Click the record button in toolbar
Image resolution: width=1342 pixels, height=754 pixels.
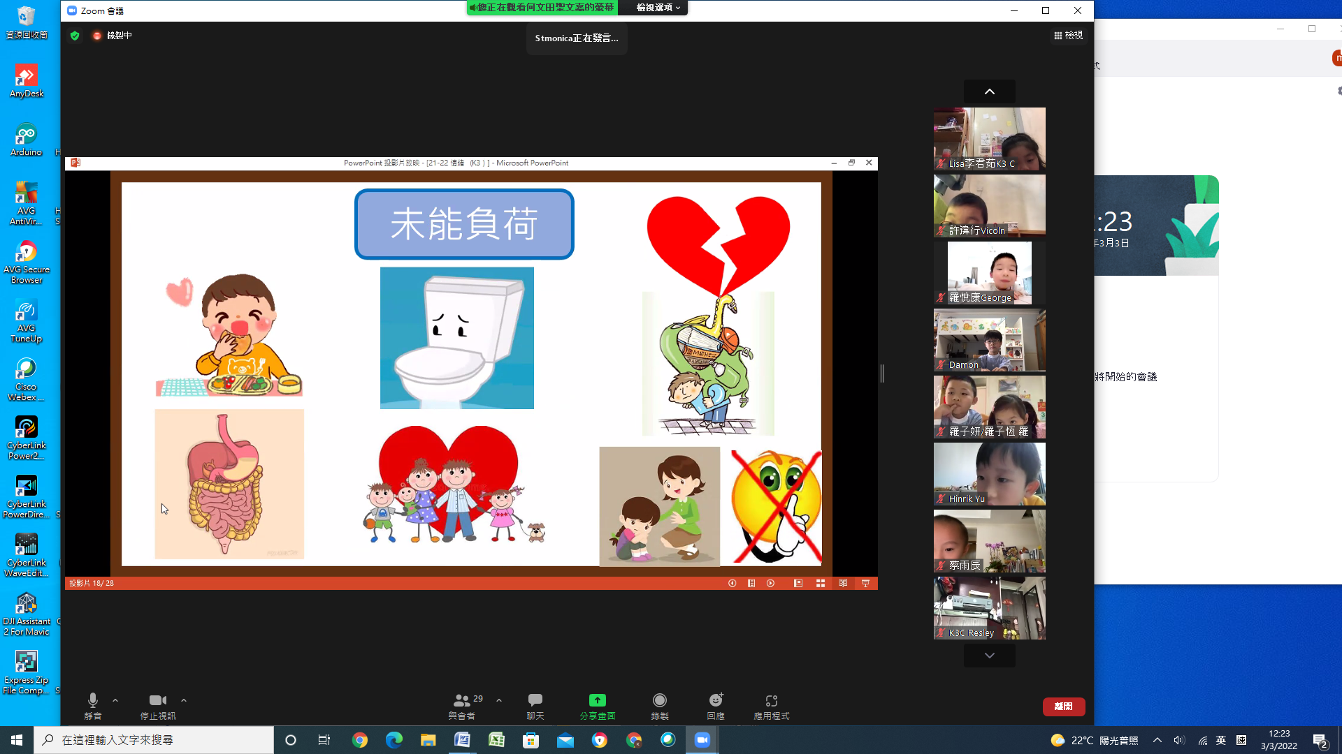[660, 706]
